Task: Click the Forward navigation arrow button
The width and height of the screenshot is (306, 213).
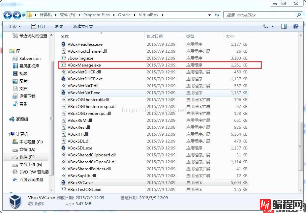Action: pyautogui.click(x=17, y=15)
